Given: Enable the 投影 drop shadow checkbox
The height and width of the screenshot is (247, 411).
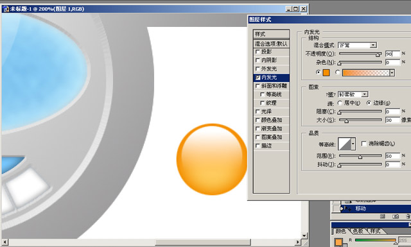Looking at the screenshot, I should pos(258,52).
